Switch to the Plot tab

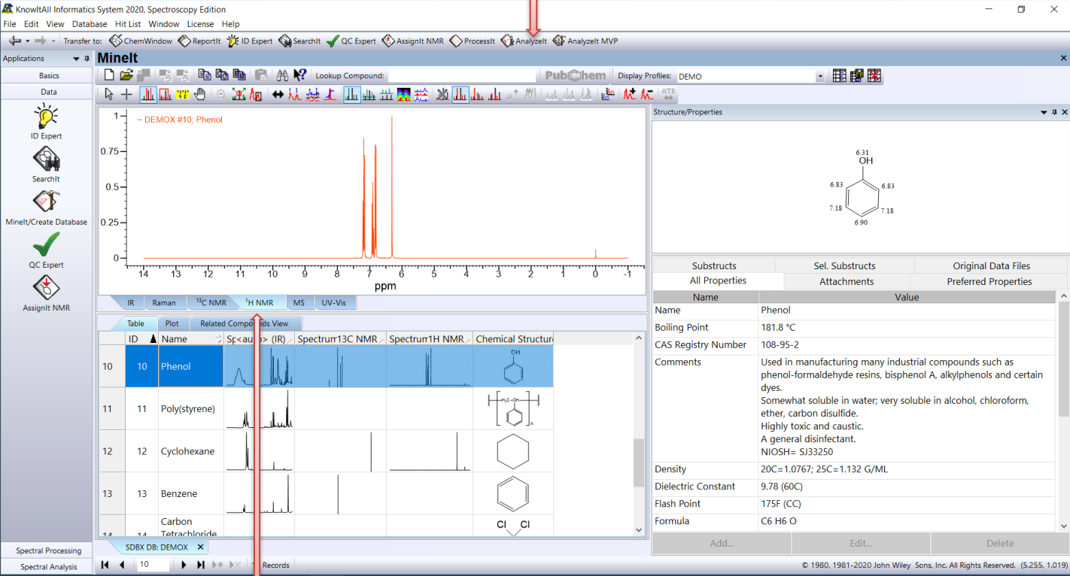172,323
